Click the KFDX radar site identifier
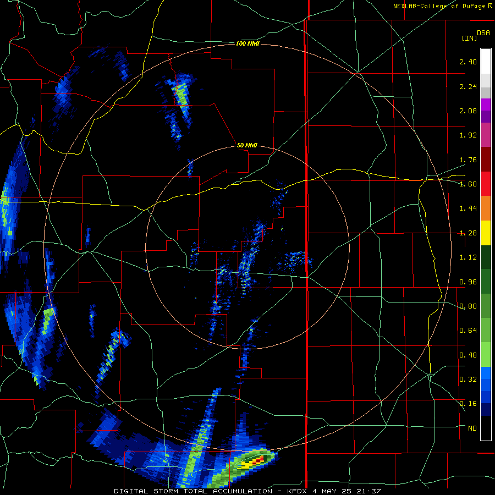 [x=298, y=491]
